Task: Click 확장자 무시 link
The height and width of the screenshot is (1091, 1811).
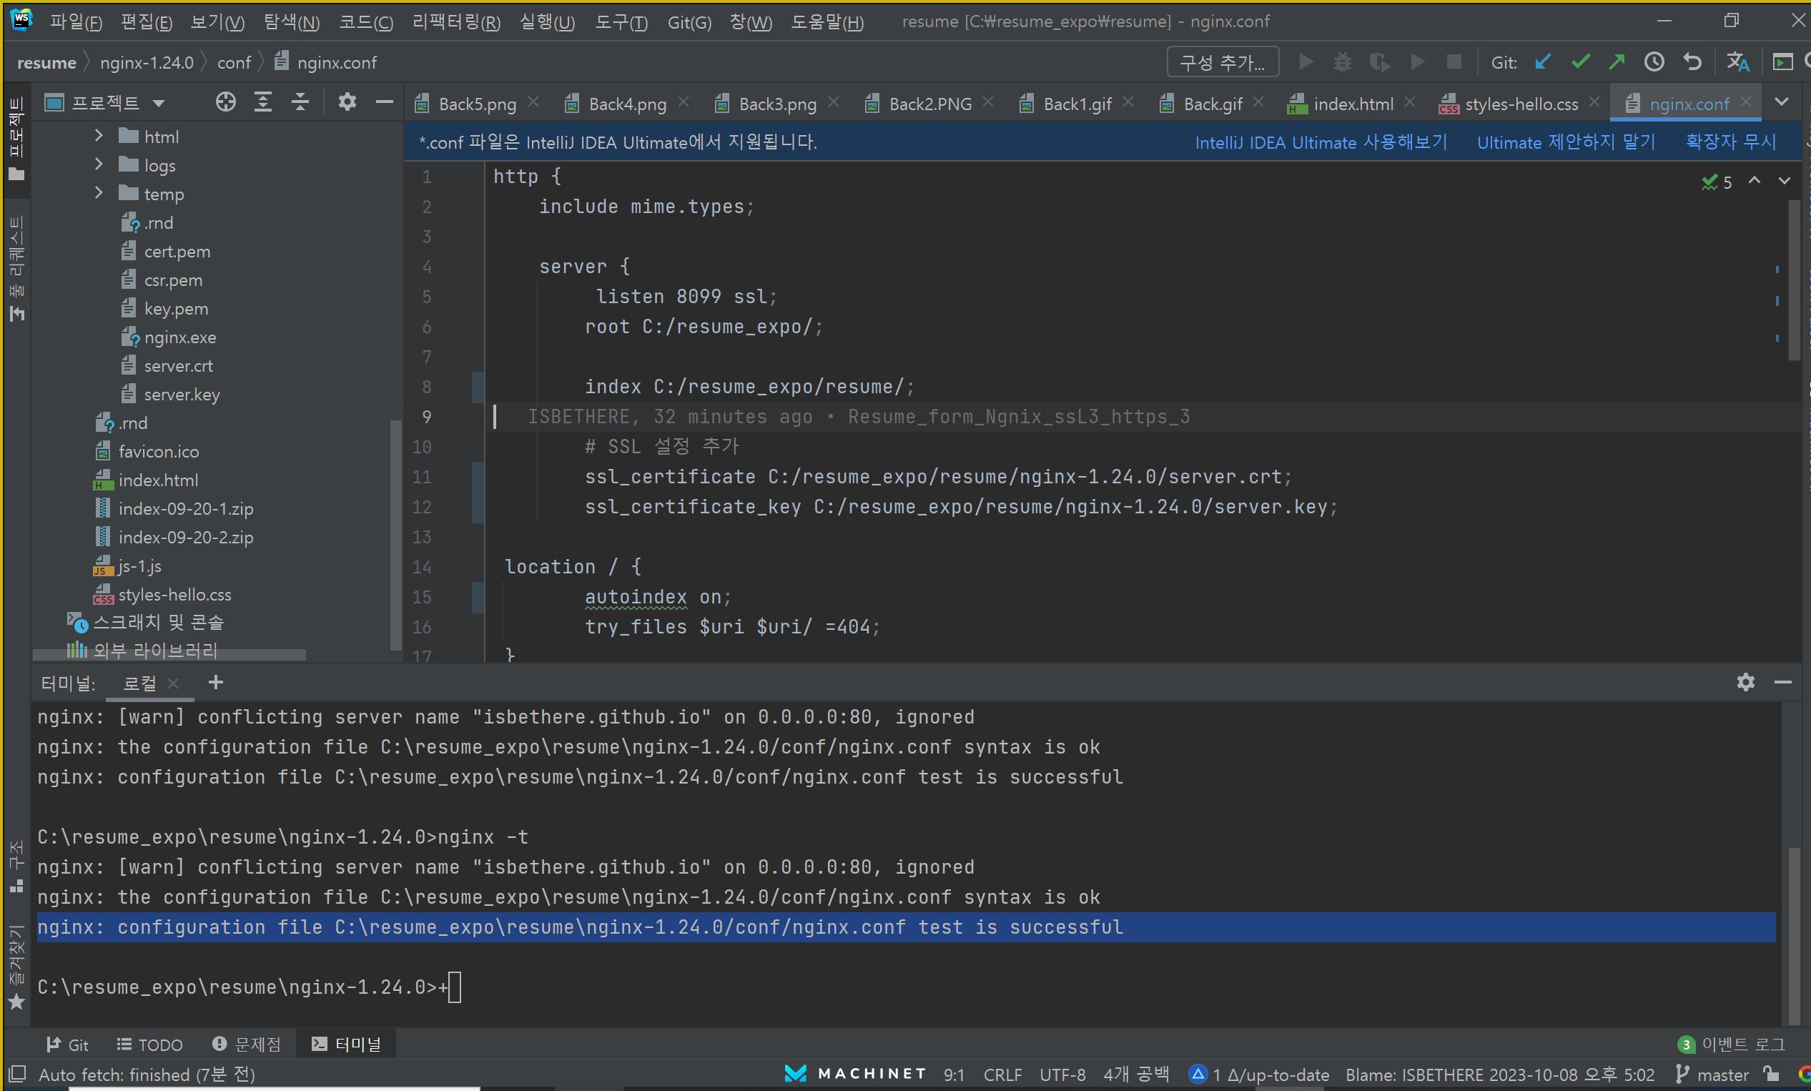Action: click(1731, 142)
